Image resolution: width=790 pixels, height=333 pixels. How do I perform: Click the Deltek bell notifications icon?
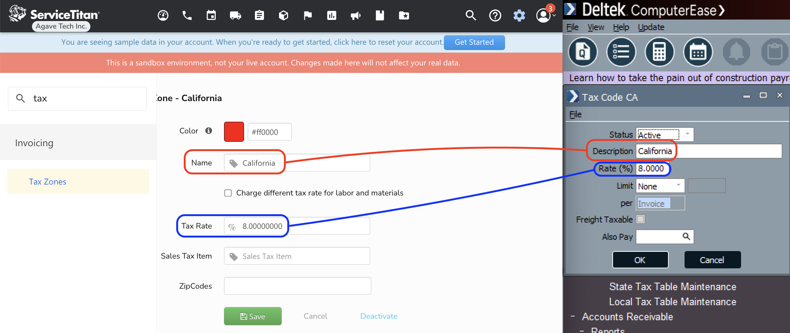(737, 52)
